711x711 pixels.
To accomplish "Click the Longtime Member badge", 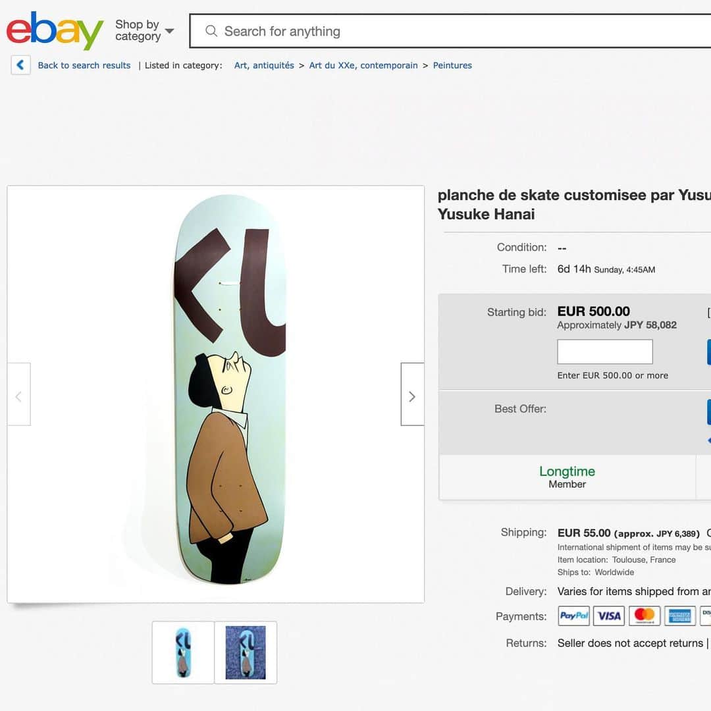I will click(567, 477).
